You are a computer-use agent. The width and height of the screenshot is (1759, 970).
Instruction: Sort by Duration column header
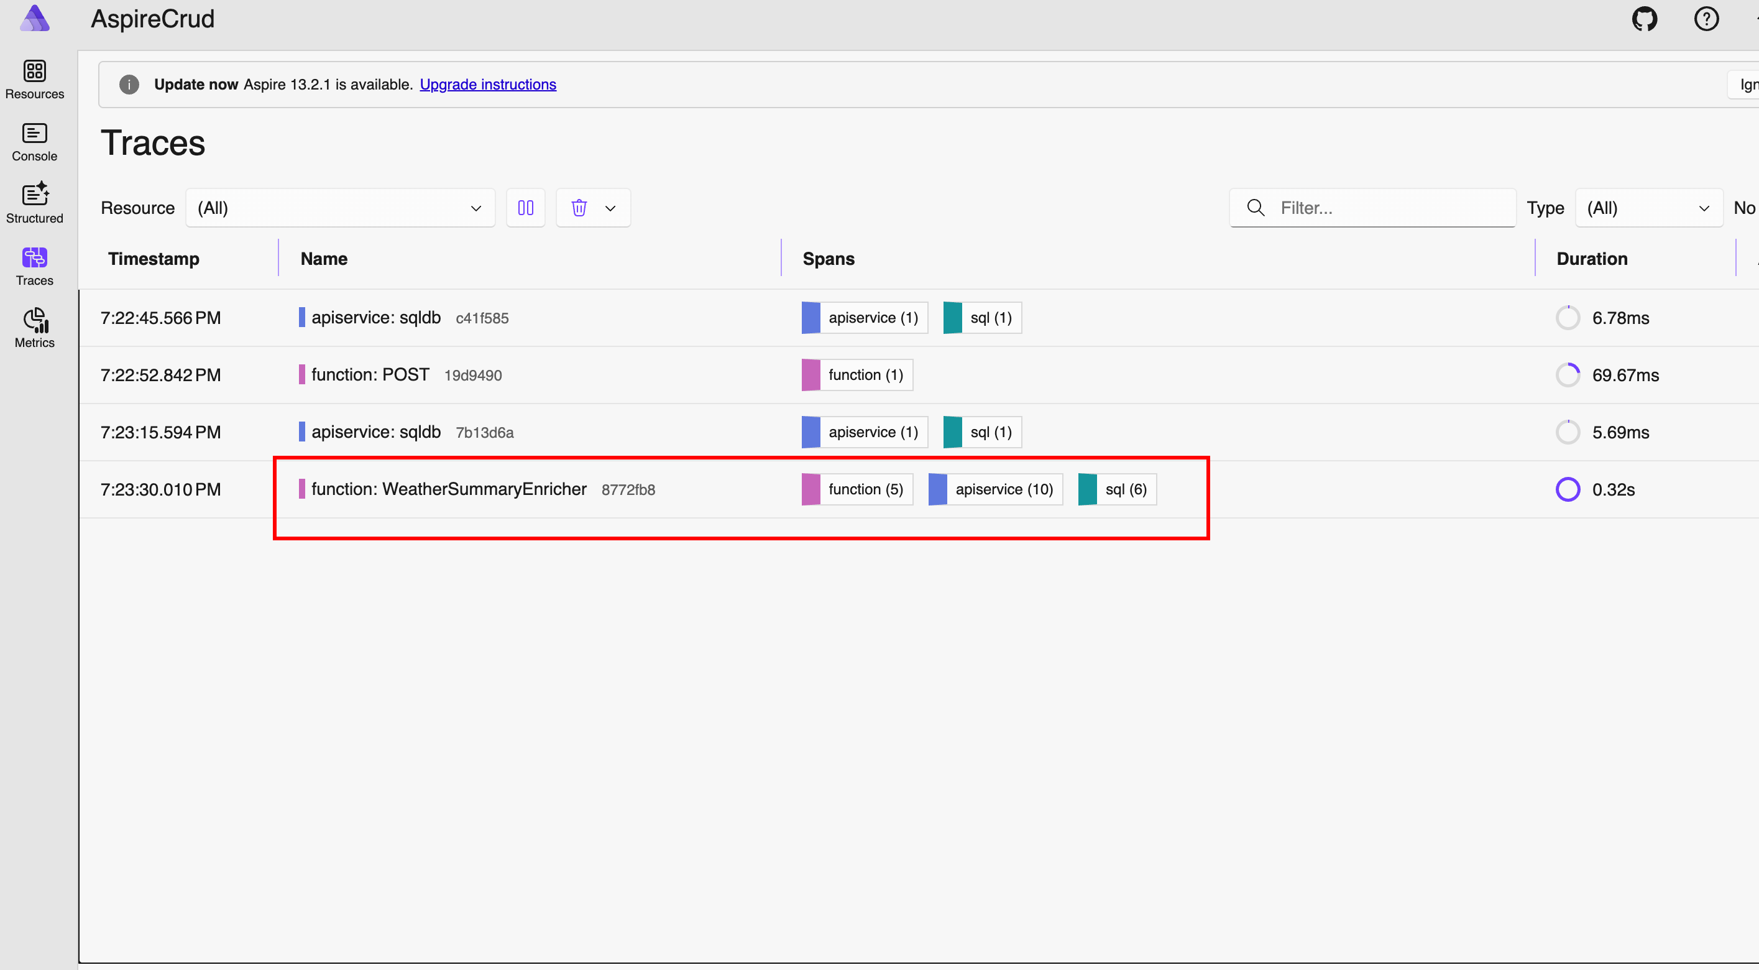click(1591, 259)
